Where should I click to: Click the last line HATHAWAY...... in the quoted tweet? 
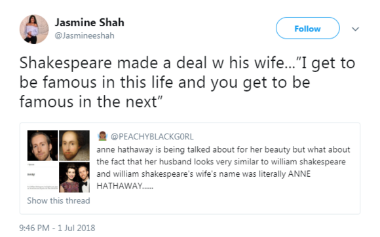click(x=124, y=186)
